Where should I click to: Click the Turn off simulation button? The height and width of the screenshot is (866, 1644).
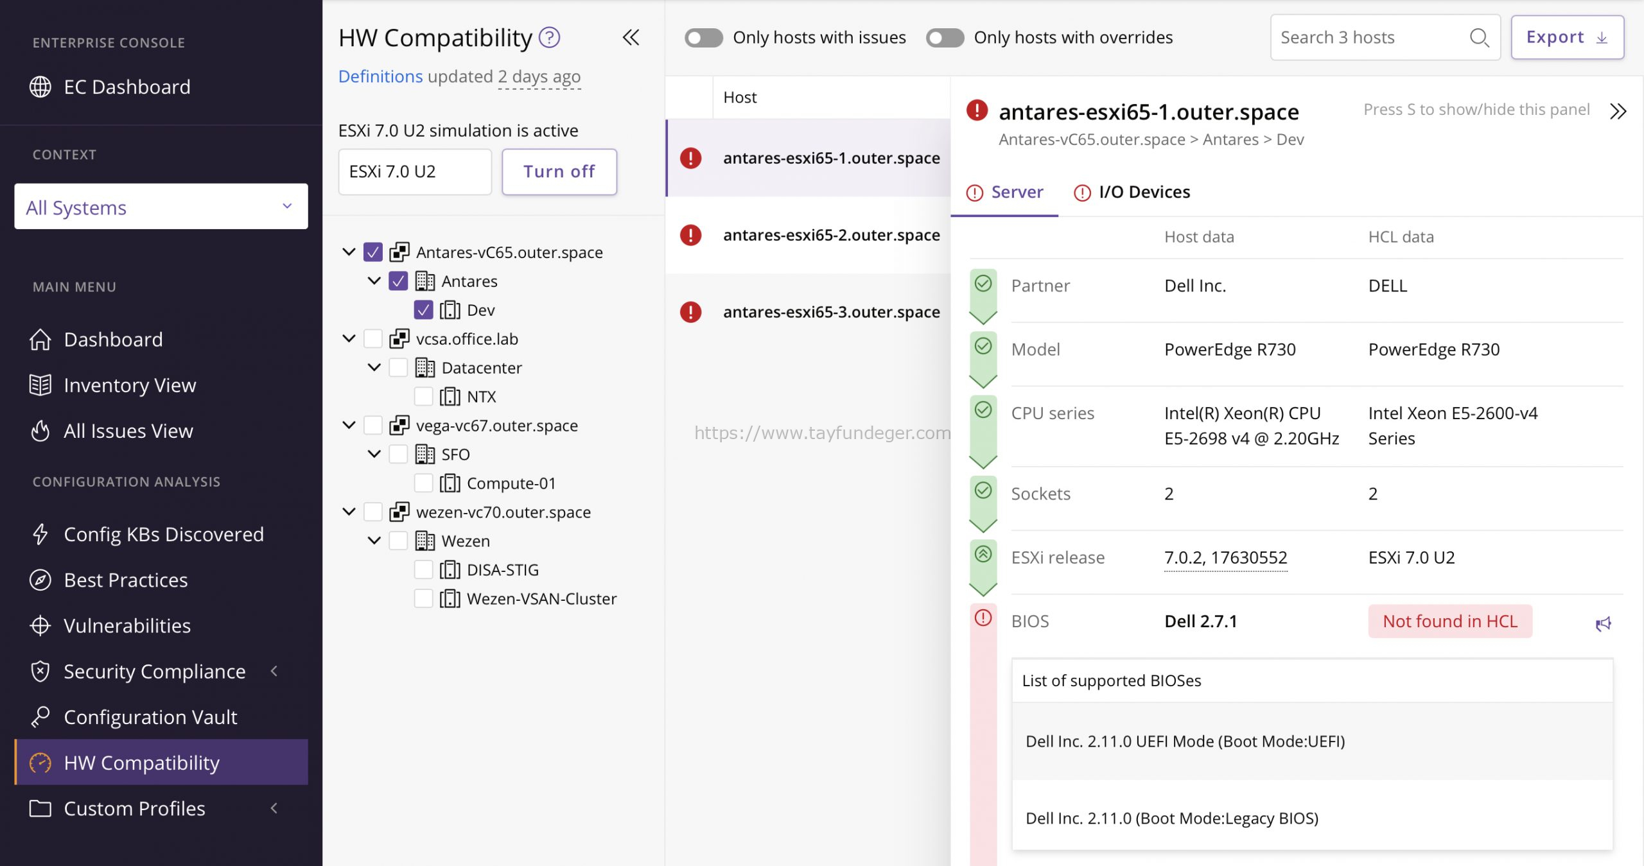pyautogui.click(x=559, y=171)
